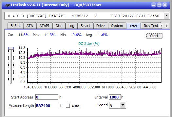Minimize the LtnFlash window

154,5
